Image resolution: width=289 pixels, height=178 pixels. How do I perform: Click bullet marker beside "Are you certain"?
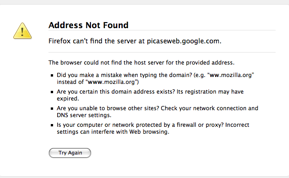coord(52,92)
